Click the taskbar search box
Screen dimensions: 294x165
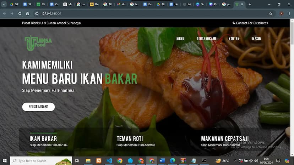(41, 161)
